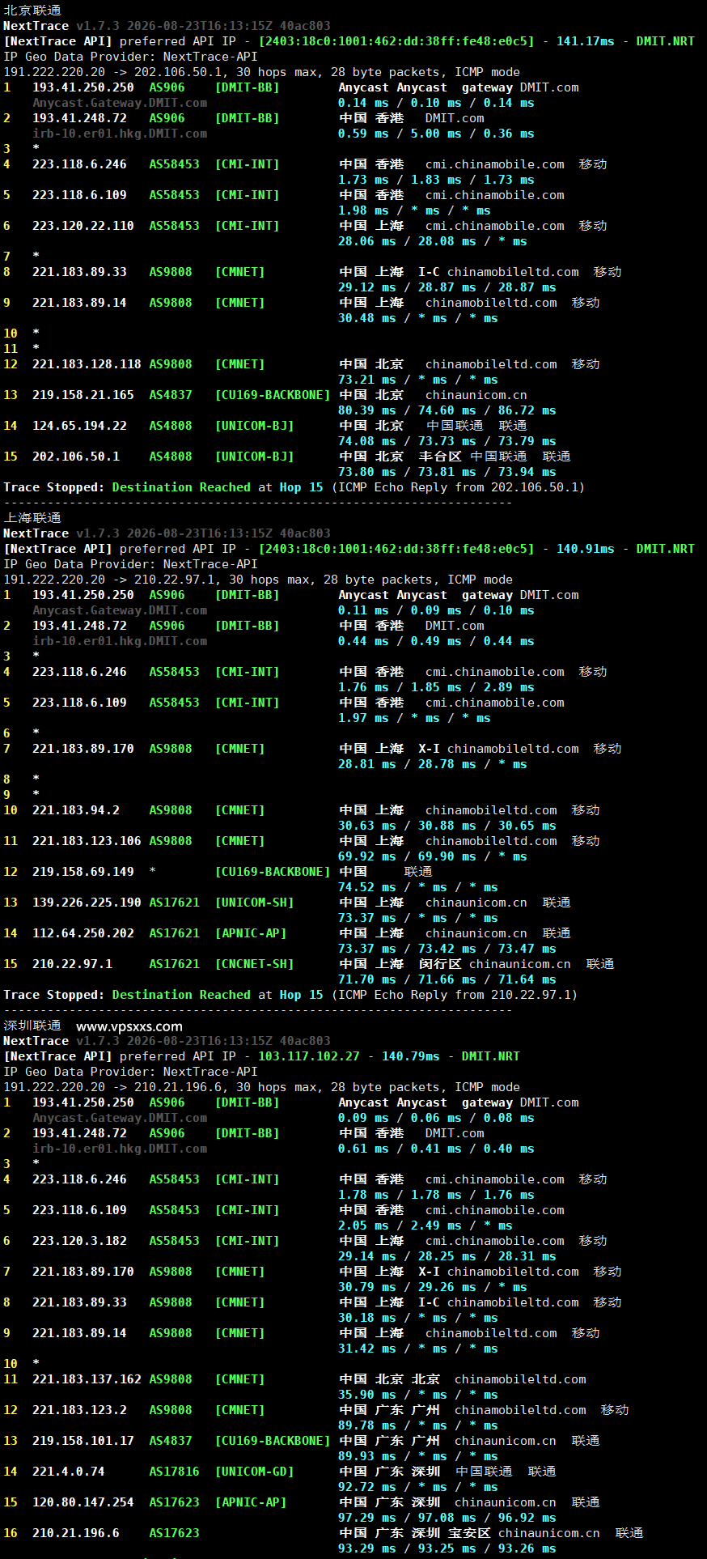The width and height of the screenshot is (707, 1559).
Task: Select hop IP 139.226.225.190
Action: (87, 903)
